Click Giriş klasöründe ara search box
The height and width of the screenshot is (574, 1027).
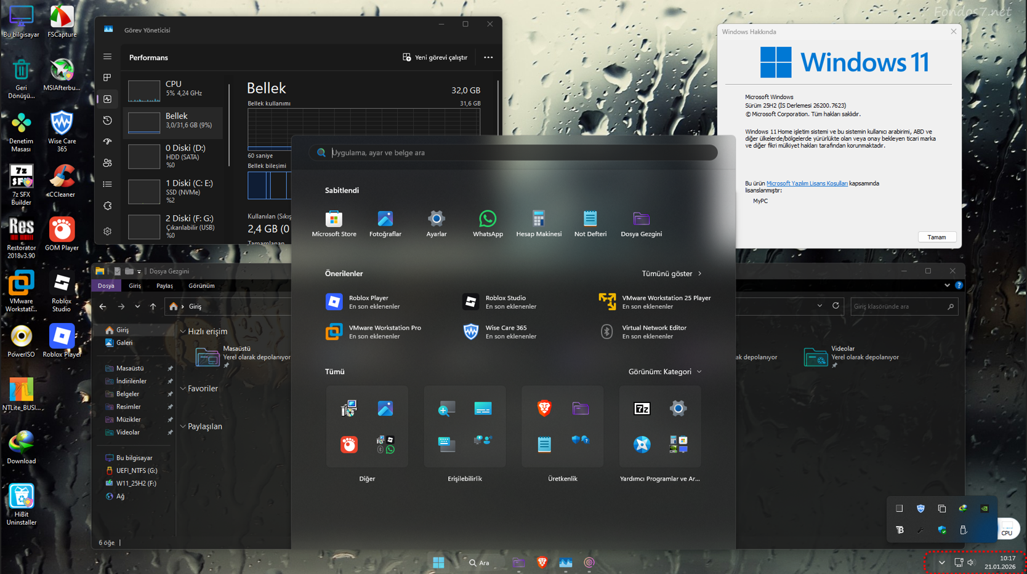[904, 306]
